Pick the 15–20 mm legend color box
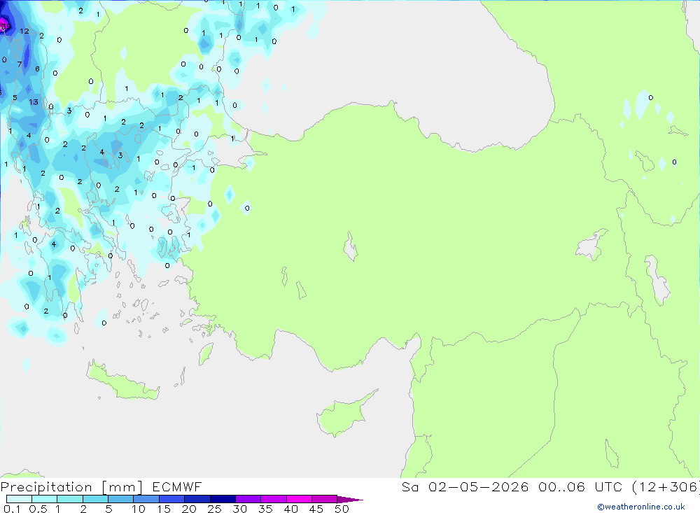Image resolution: width=700 pixels, height=513 pixels. point(172,499)
